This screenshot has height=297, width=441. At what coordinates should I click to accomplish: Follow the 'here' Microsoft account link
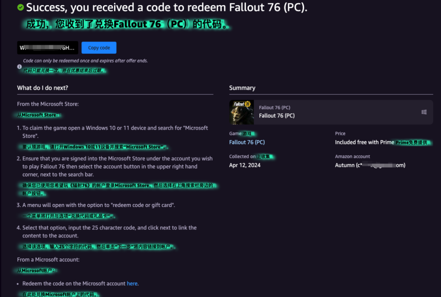[x=132, y=284]
